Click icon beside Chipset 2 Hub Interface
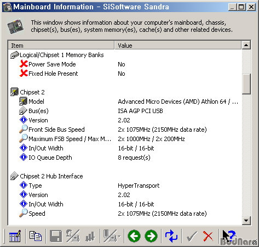 [14, 176]
